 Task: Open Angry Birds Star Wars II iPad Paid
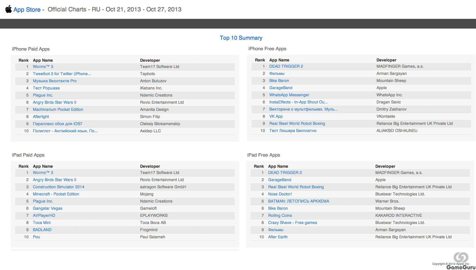[x=55, y=180]
